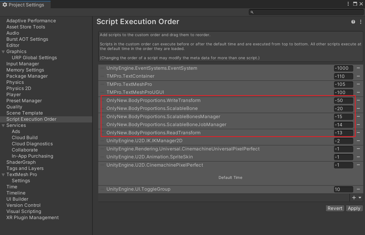
Task: Remove CinemachineUniversalPixelPerfect entry
Action: [x=358, y=149]
